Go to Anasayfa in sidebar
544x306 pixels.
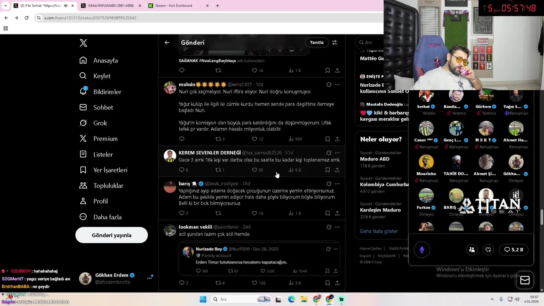click(99, 60)
